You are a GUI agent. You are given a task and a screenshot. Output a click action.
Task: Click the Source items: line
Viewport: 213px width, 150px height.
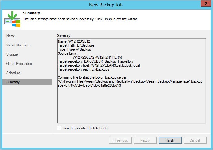68,53
